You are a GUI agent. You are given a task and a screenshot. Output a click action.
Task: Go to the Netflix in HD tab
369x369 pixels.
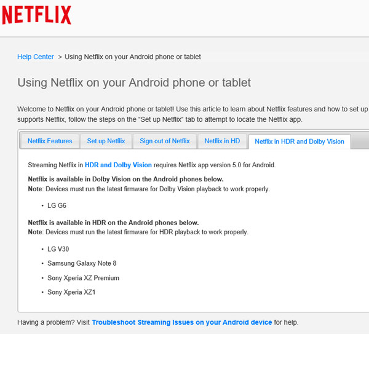click(222, 141)
